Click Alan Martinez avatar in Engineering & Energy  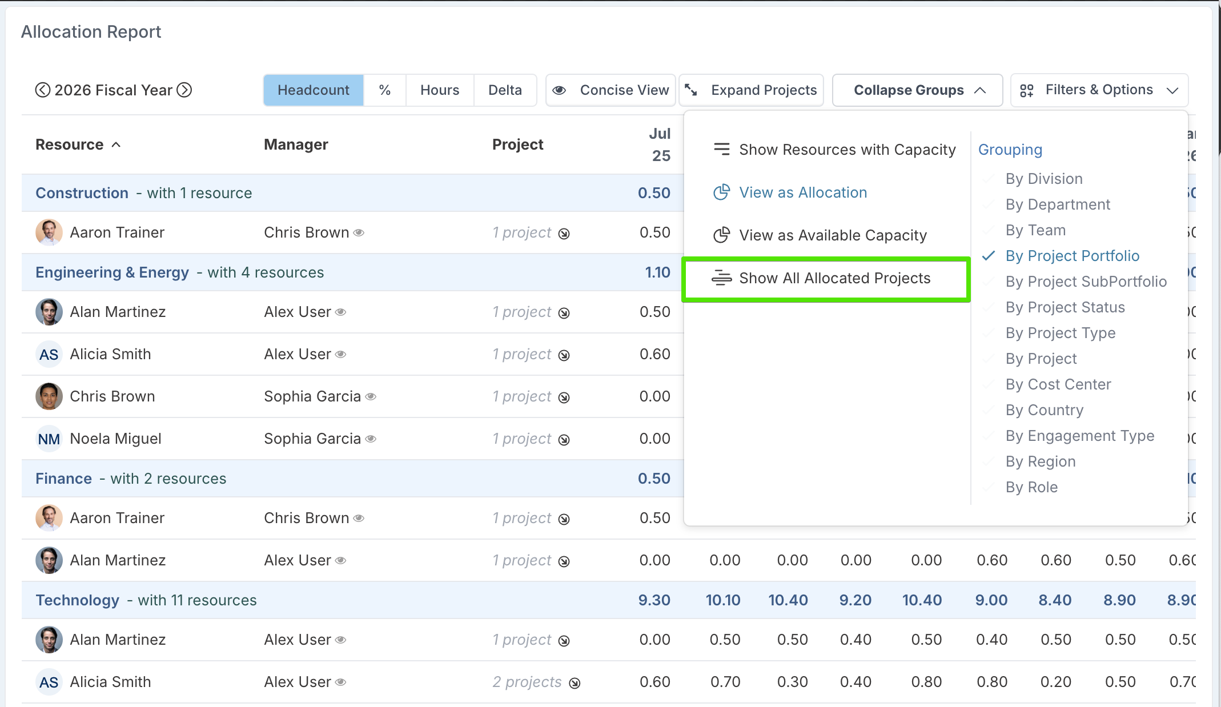click(x=49, y=312)
